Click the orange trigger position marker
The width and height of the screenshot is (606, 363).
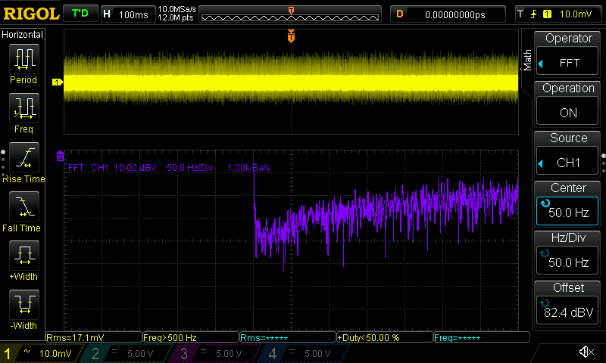click(x=291, y=37)
